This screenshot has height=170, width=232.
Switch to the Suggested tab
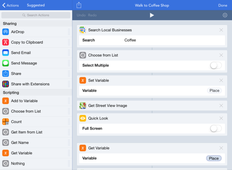pos(36,5)
